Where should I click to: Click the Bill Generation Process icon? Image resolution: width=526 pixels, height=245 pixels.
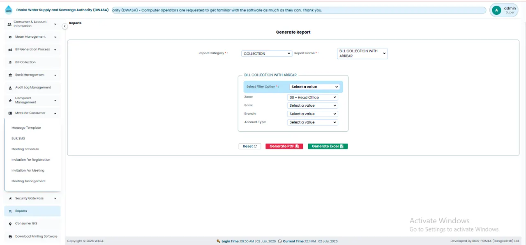pyautogui.click(x=10, y=50)
